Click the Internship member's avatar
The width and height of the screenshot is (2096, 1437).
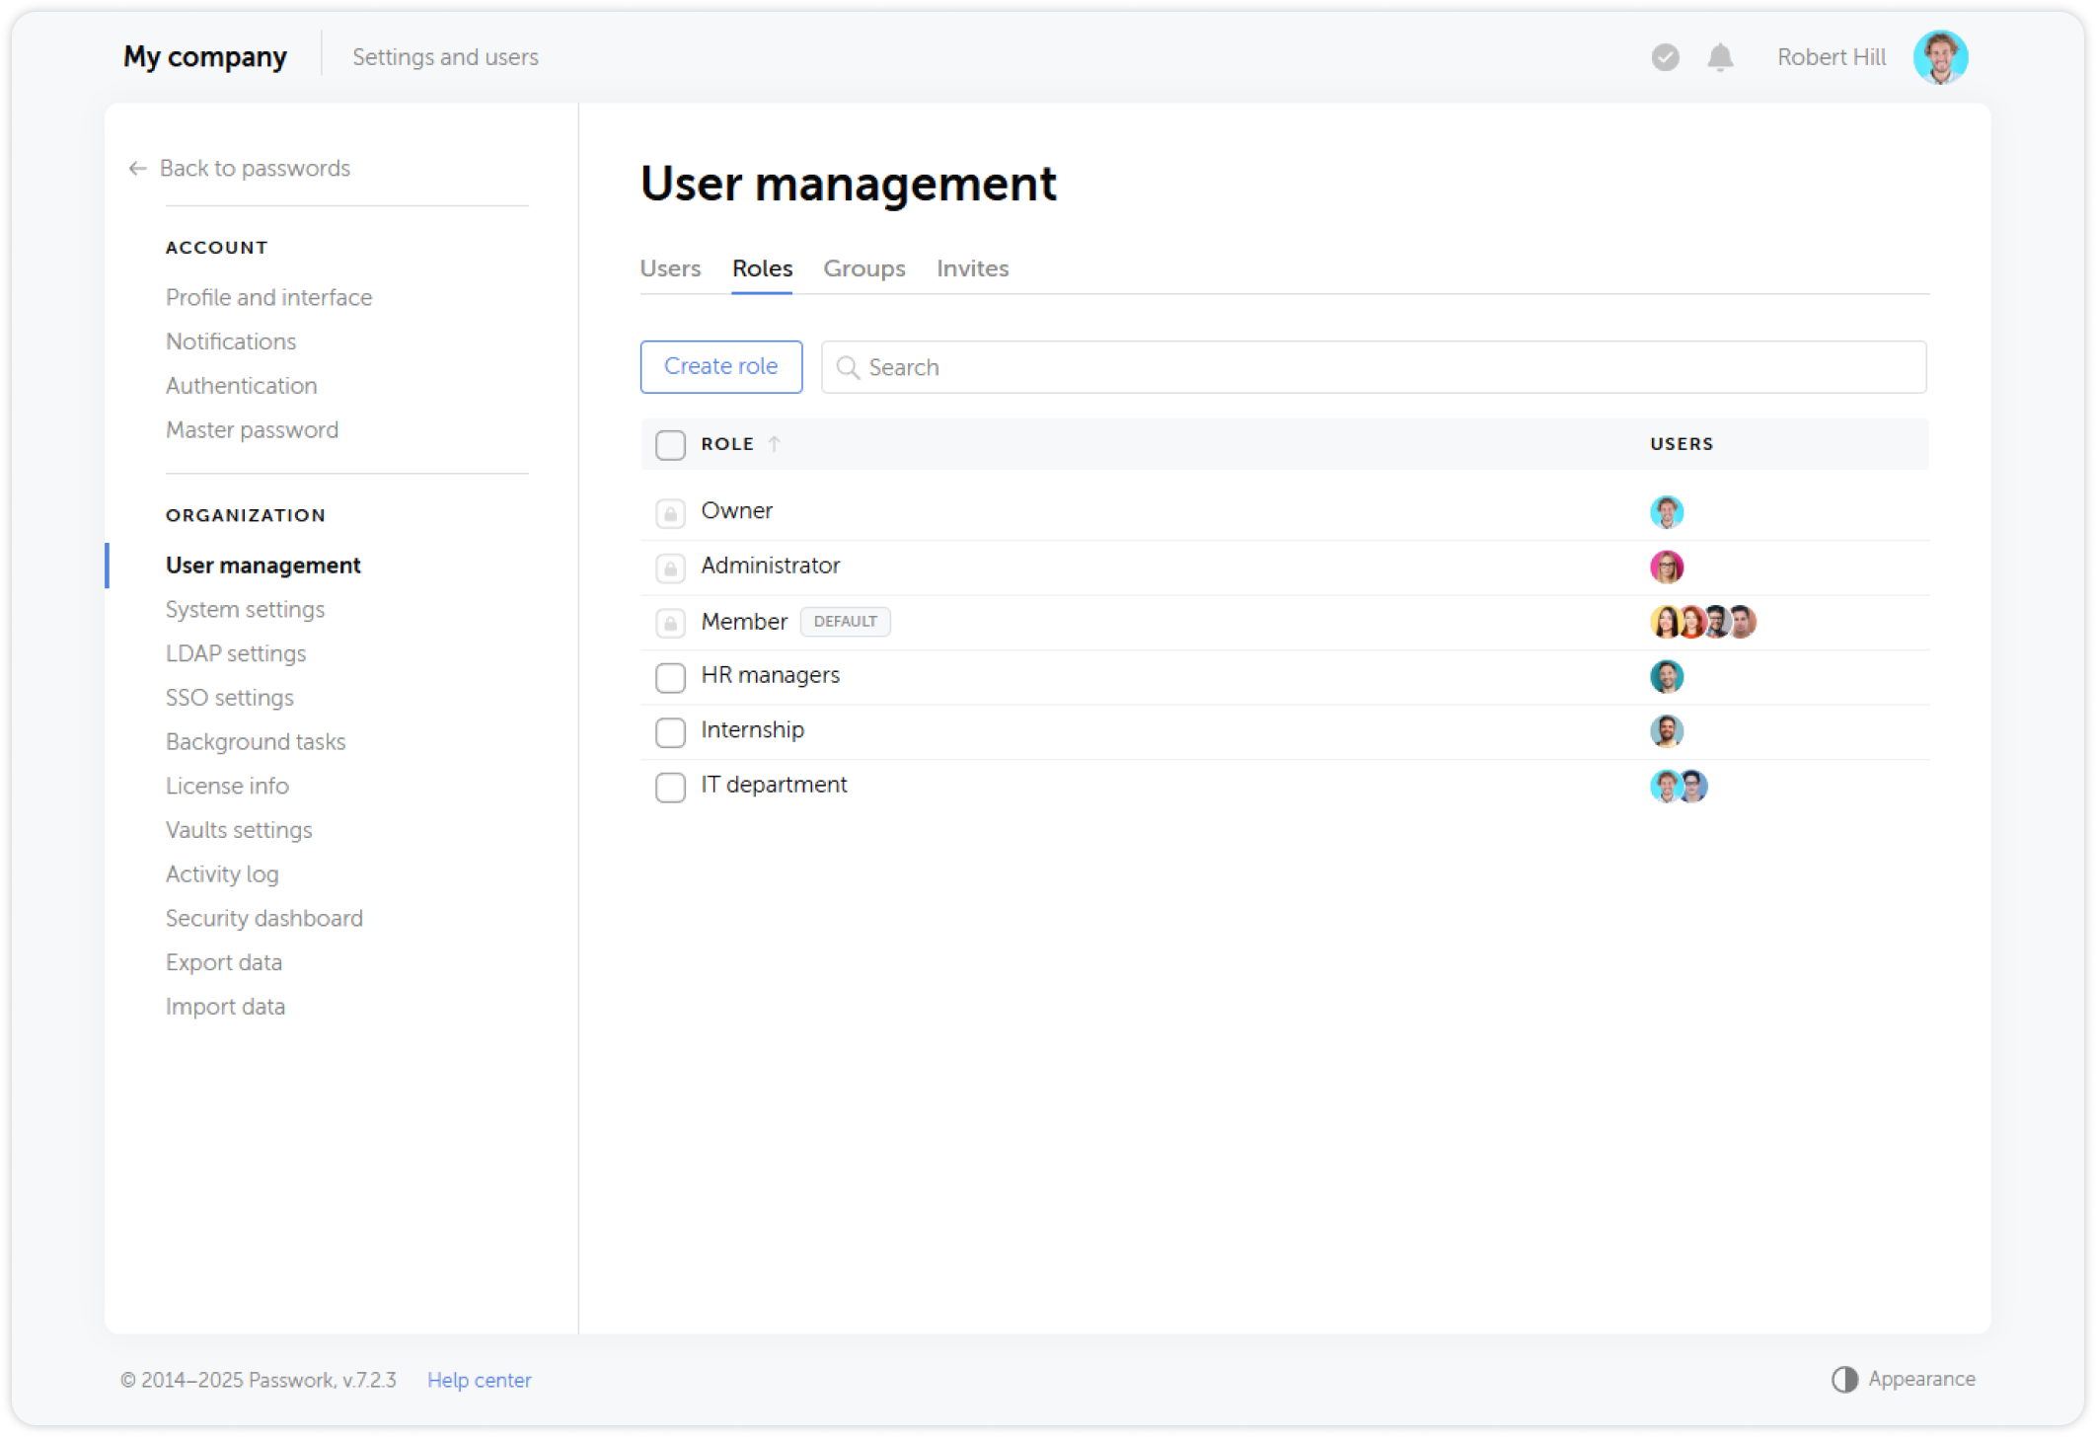[1667, 731]
